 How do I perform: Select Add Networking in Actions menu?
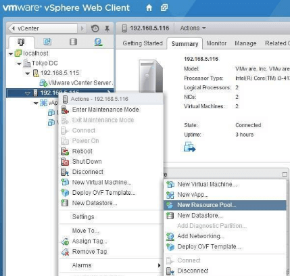pos(225,236)
